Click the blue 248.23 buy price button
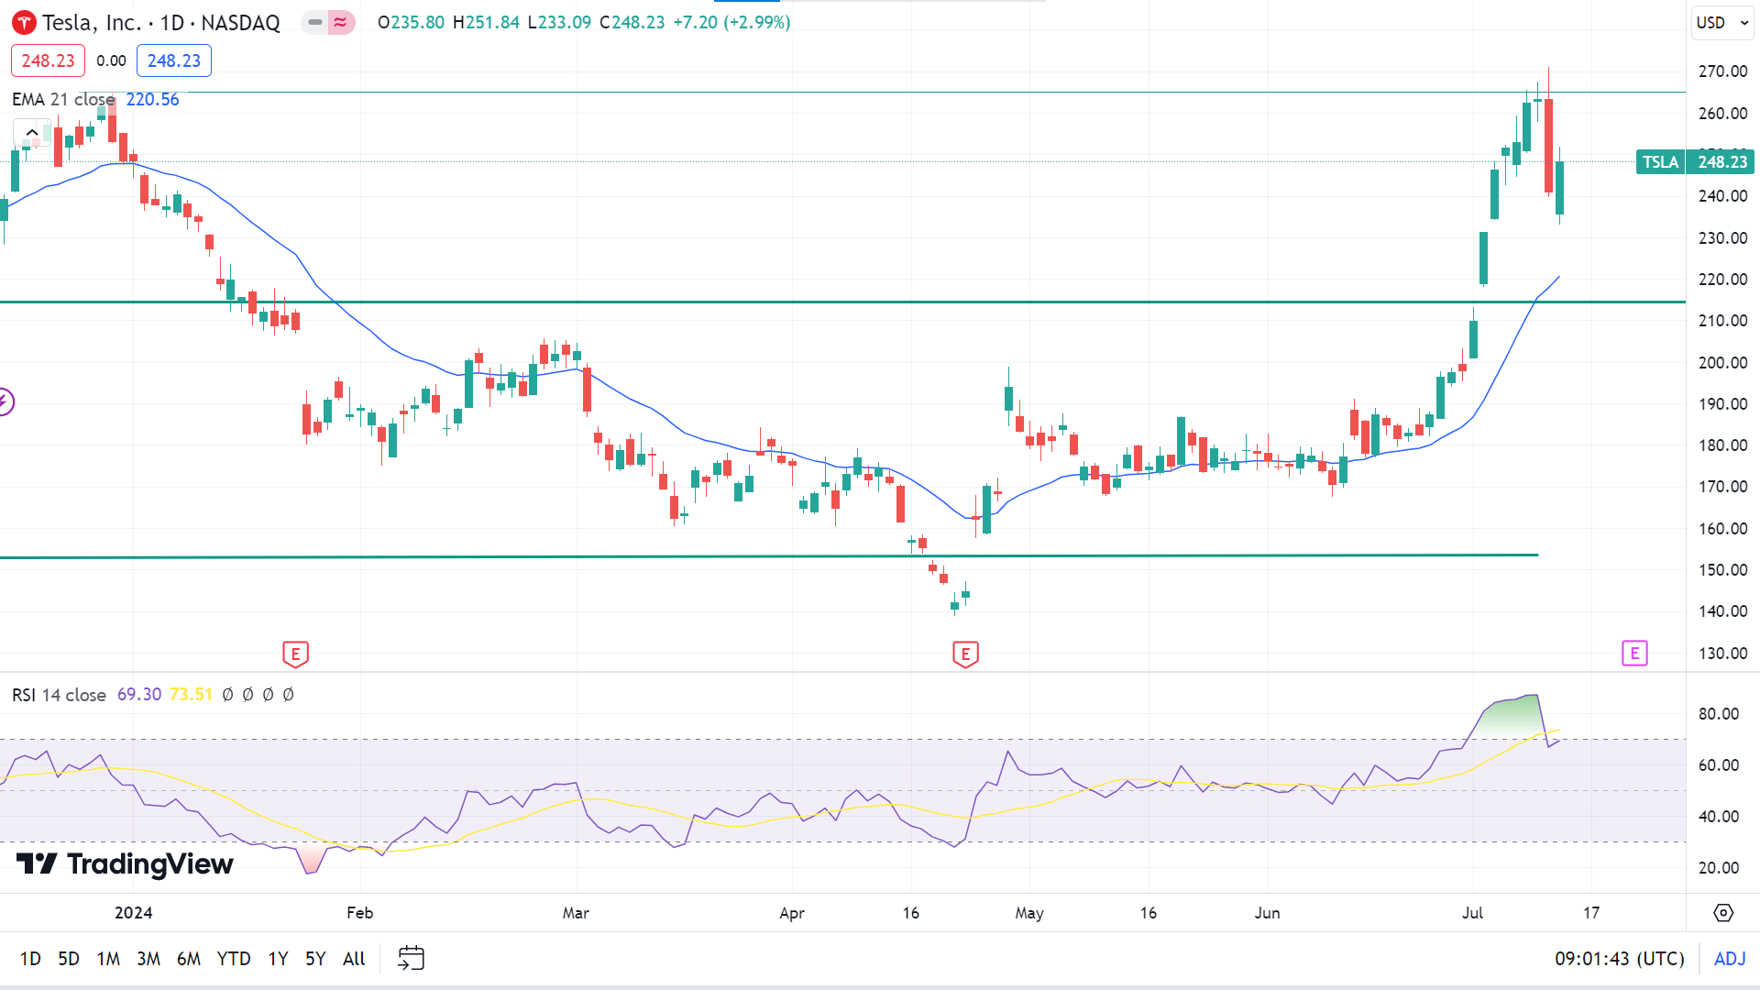 point(174,60)
